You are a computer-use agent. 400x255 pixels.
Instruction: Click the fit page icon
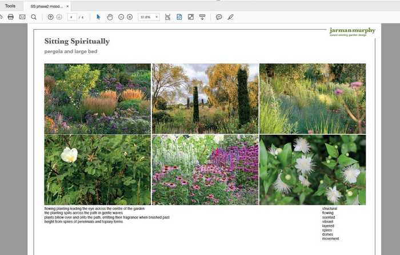pyautogui.click(x=179, y=17)
